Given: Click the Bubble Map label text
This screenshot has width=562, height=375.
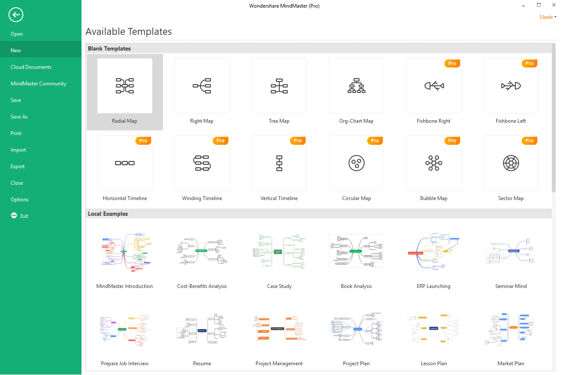Looking at the screenshot, I should 434,198.
